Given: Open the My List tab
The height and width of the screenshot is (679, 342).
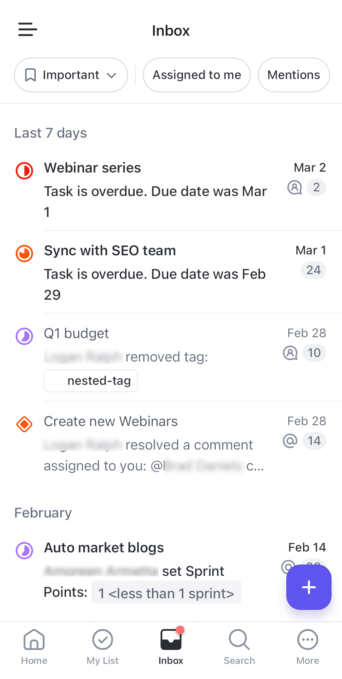Looking at the screenshot, I should 102,646.
